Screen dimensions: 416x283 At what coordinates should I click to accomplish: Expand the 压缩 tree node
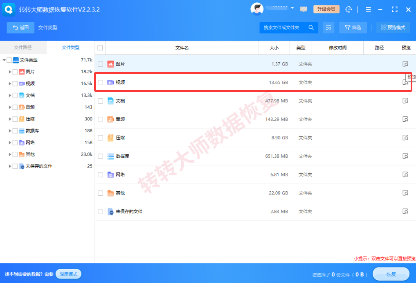10,119
